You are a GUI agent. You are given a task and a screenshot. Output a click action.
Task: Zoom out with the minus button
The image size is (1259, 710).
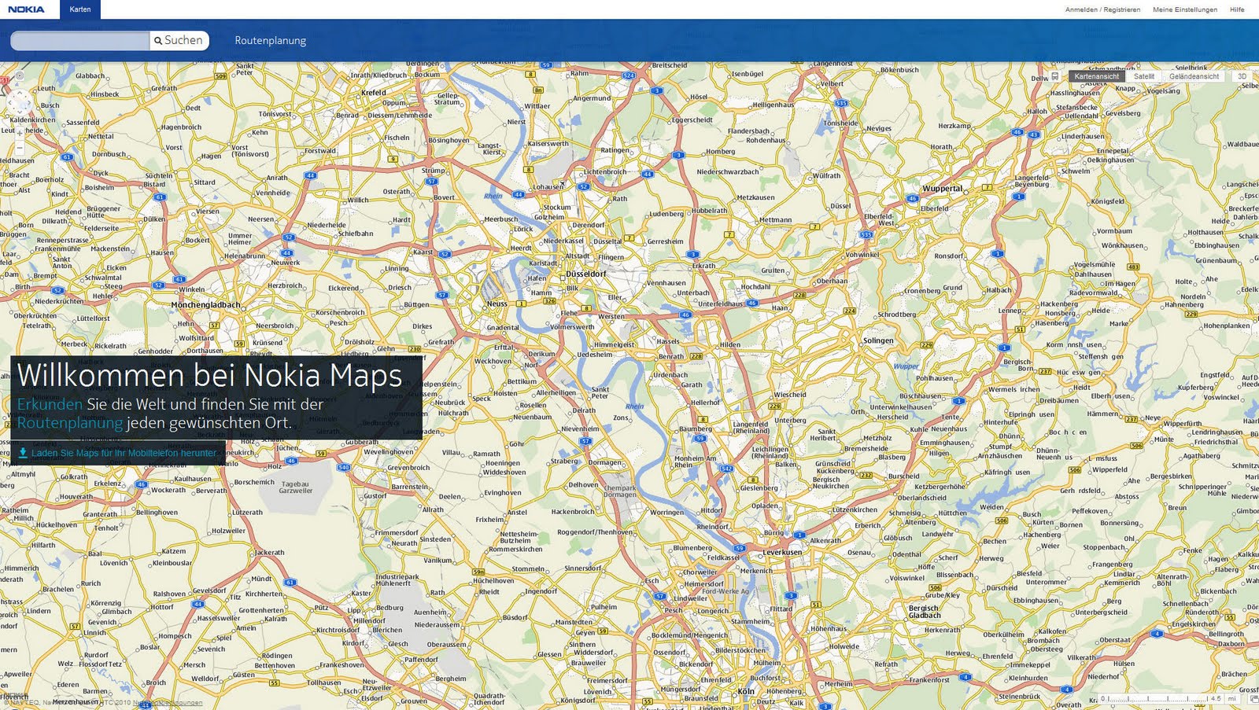20,147
